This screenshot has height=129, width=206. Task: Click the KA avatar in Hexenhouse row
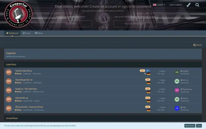(177, 81)
